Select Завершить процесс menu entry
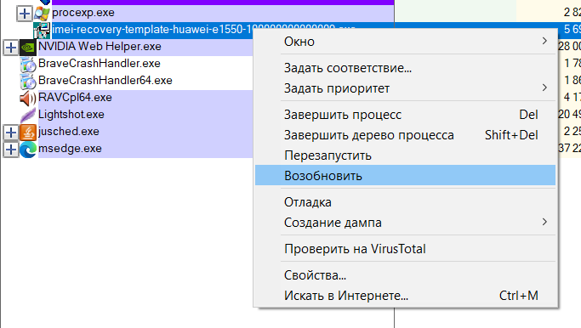Image resolution: width=581 pixels, height=328 pixels. (x=406, y=115)
